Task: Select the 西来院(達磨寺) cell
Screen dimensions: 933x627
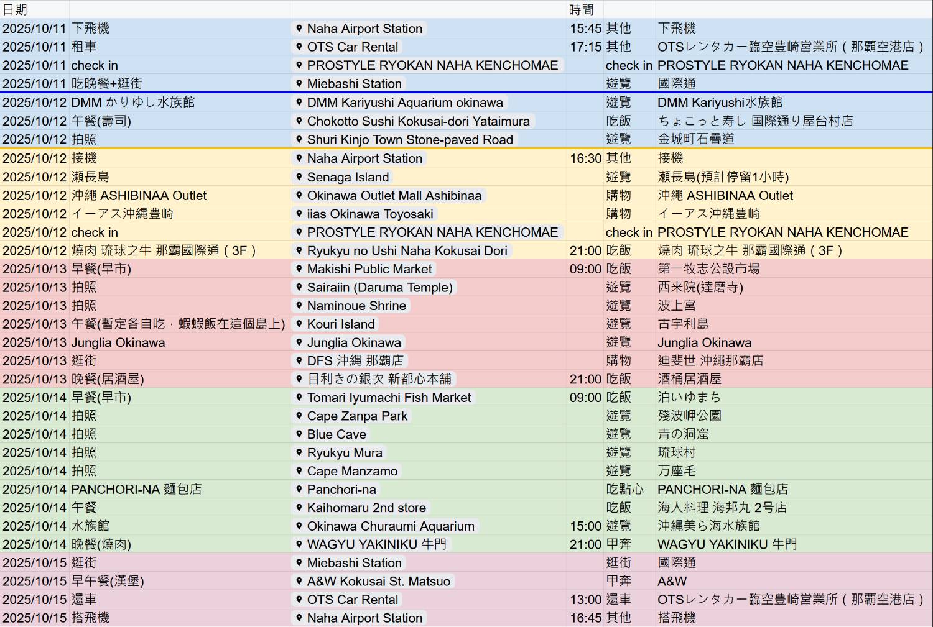Action: coord(794,287)
